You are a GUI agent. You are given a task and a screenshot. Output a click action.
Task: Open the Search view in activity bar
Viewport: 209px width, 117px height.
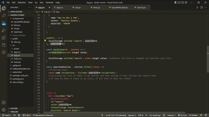pyautogui.click(x=4, y=16)
